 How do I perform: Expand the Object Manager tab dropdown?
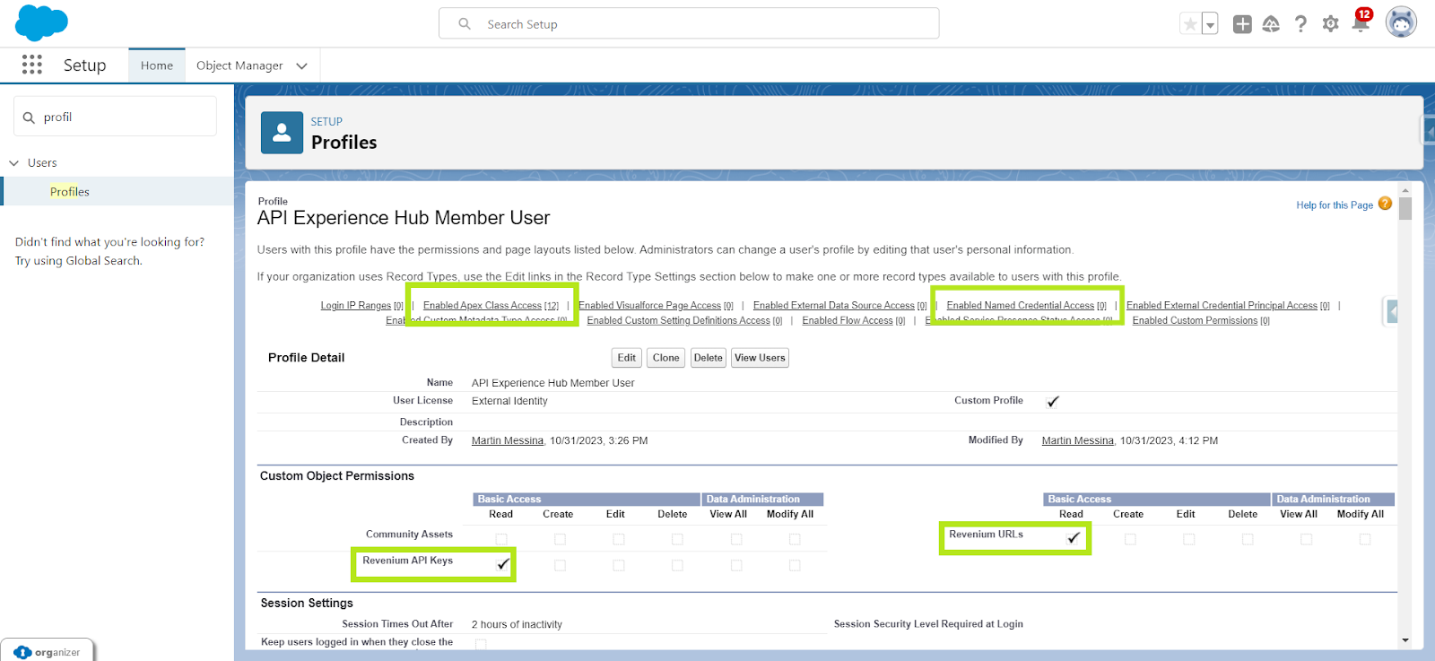click(x=302, y=65)
